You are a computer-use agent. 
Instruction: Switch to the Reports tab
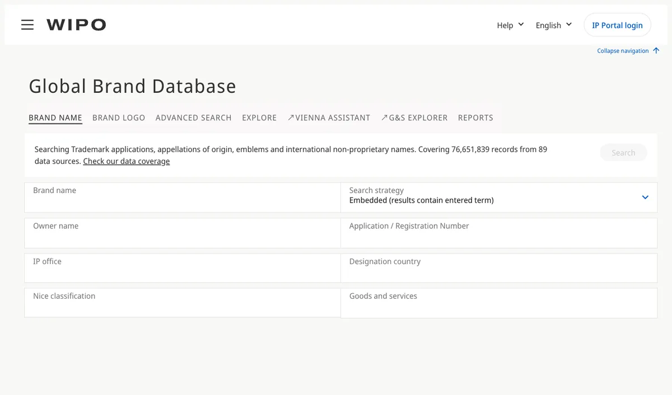coord(475,118)
